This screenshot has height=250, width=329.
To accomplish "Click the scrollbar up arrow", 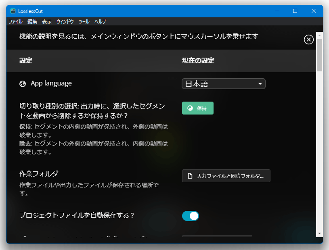I will [319, 35].
